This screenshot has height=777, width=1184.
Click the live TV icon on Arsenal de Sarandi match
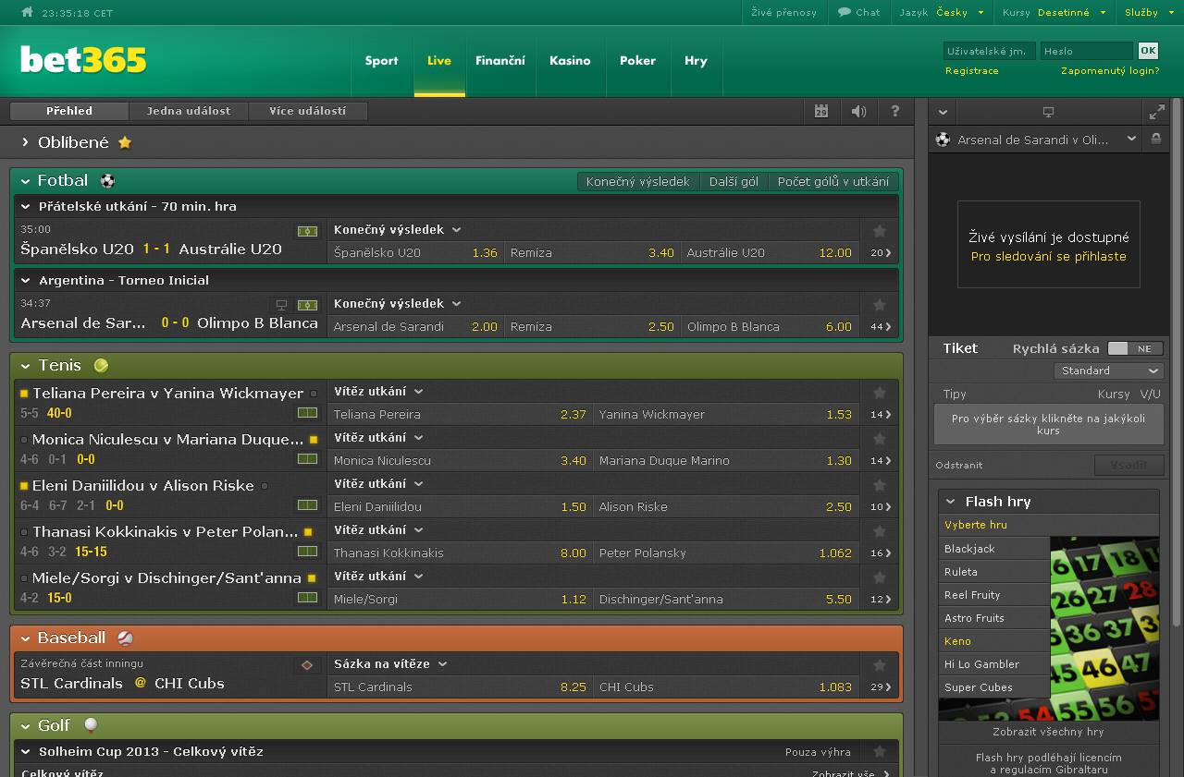tap(282, 304)
